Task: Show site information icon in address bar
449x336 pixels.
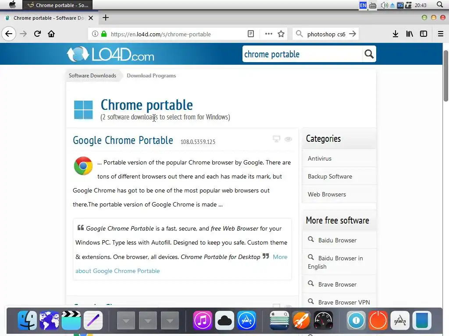Action: tap(95, 34)
